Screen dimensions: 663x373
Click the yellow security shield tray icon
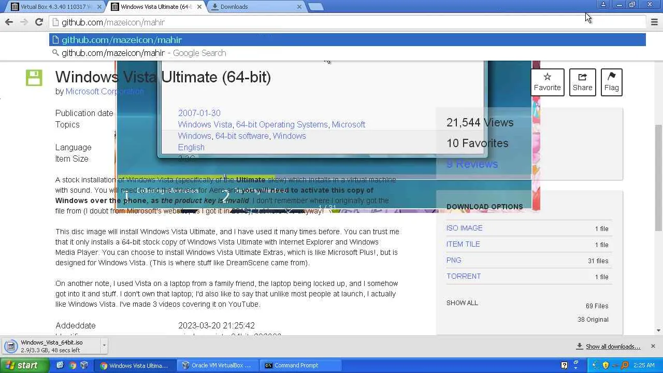pos(606,365)
